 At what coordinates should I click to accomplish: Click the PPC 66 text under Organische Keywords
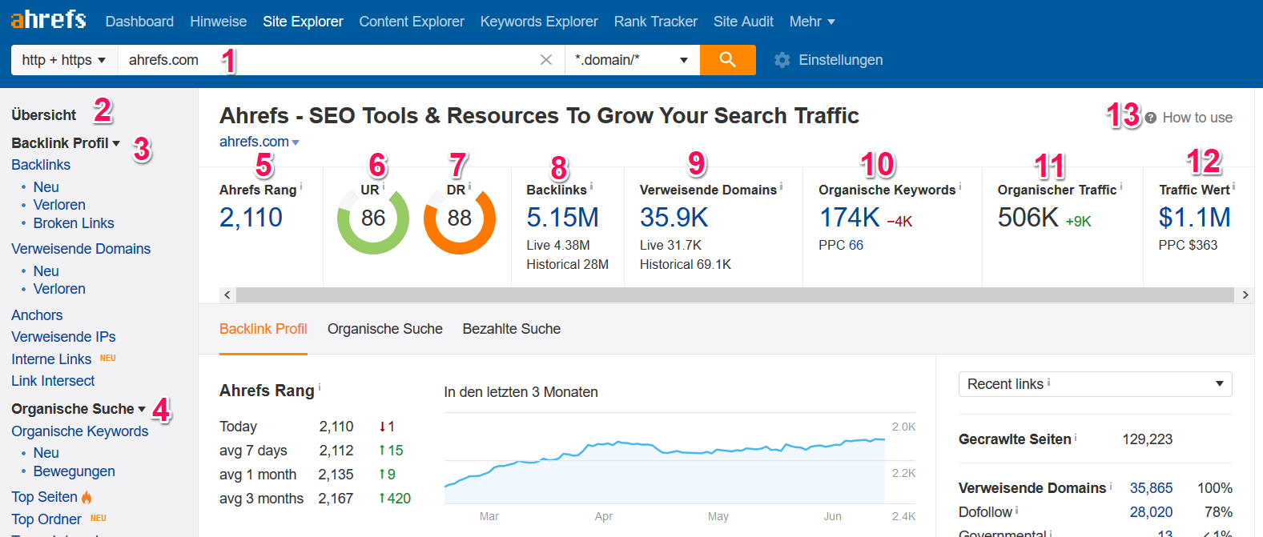coord(841,245)
